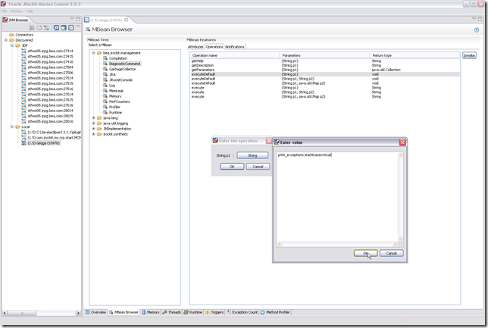The image size is (488, 328).
Task: Select connection sthws05.jrpg.bea.com:27504
Action: pyautogui.click(x=50, y=67)
